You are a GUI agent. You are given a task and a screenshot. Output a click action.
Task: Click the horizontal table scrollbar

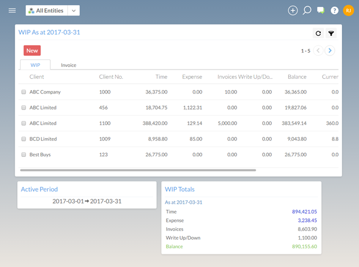(x=138, y=170)
